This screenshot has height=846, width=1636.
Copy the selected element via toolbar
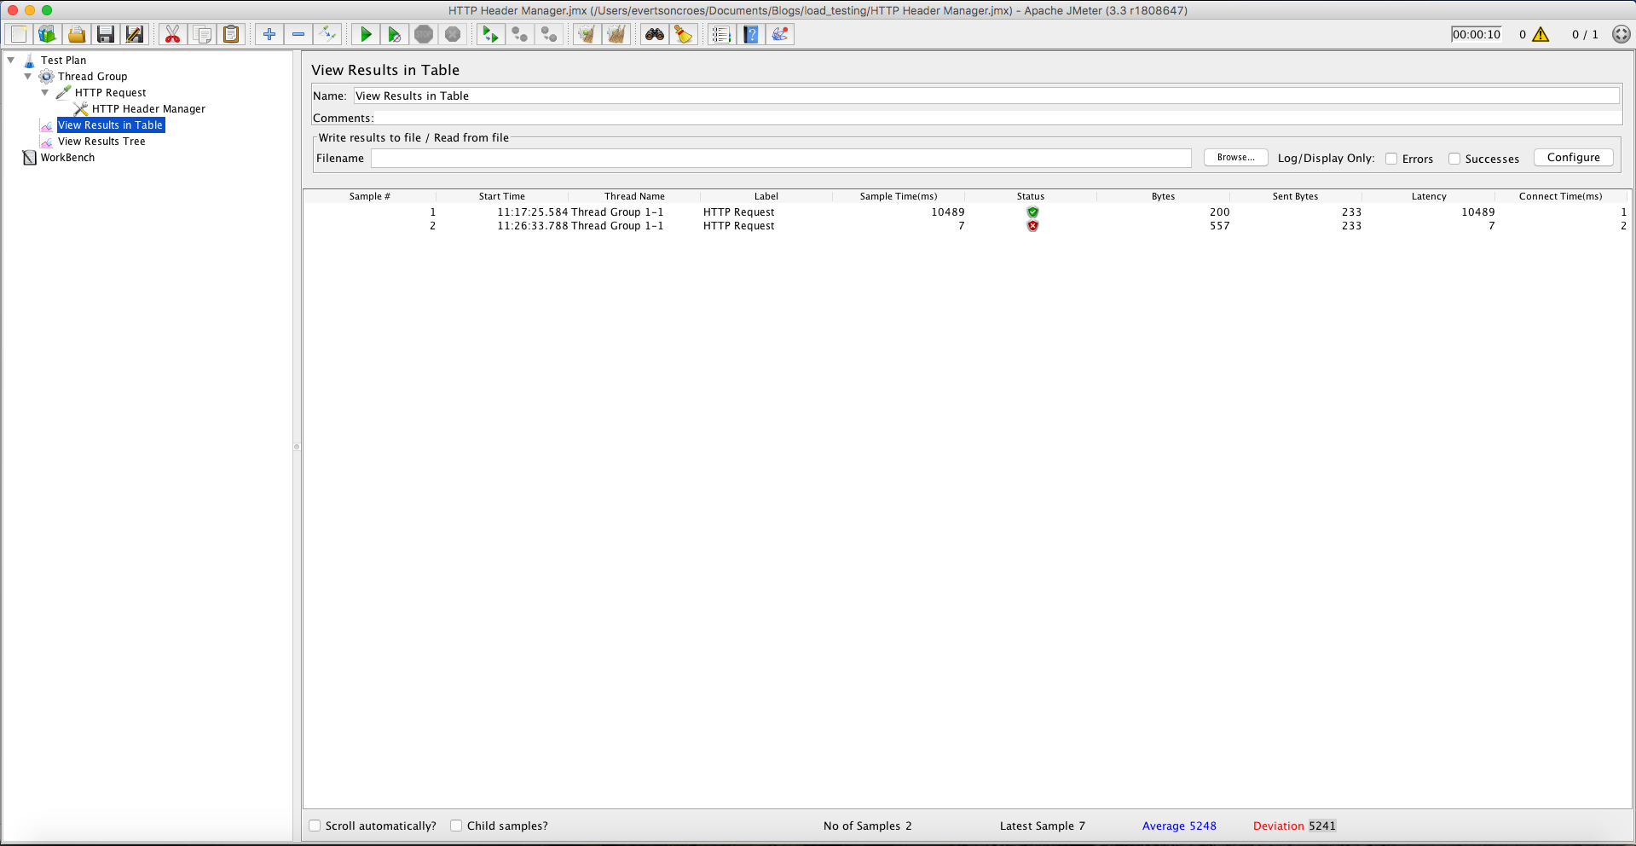click(x=202, y=34)
